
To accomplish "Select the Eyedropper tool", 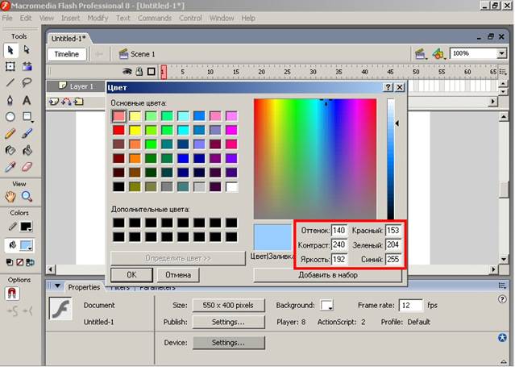I will (10, 167).
